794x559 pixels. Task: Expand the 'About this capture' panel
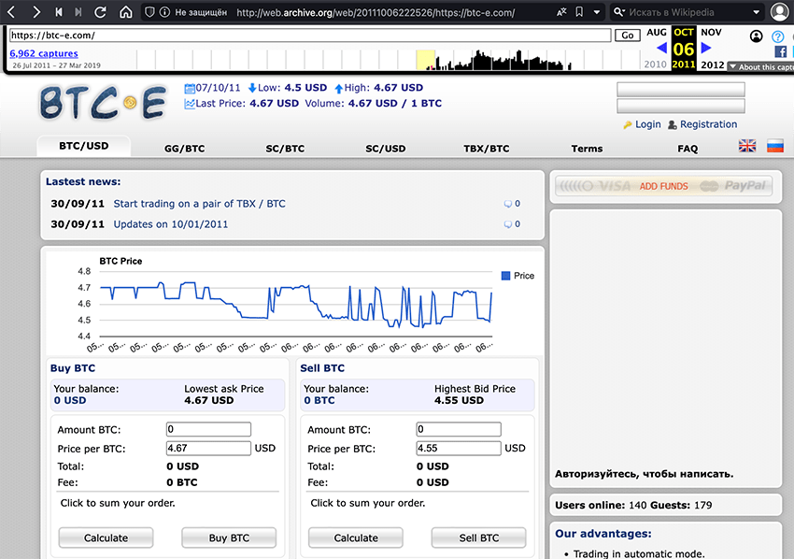761,67
